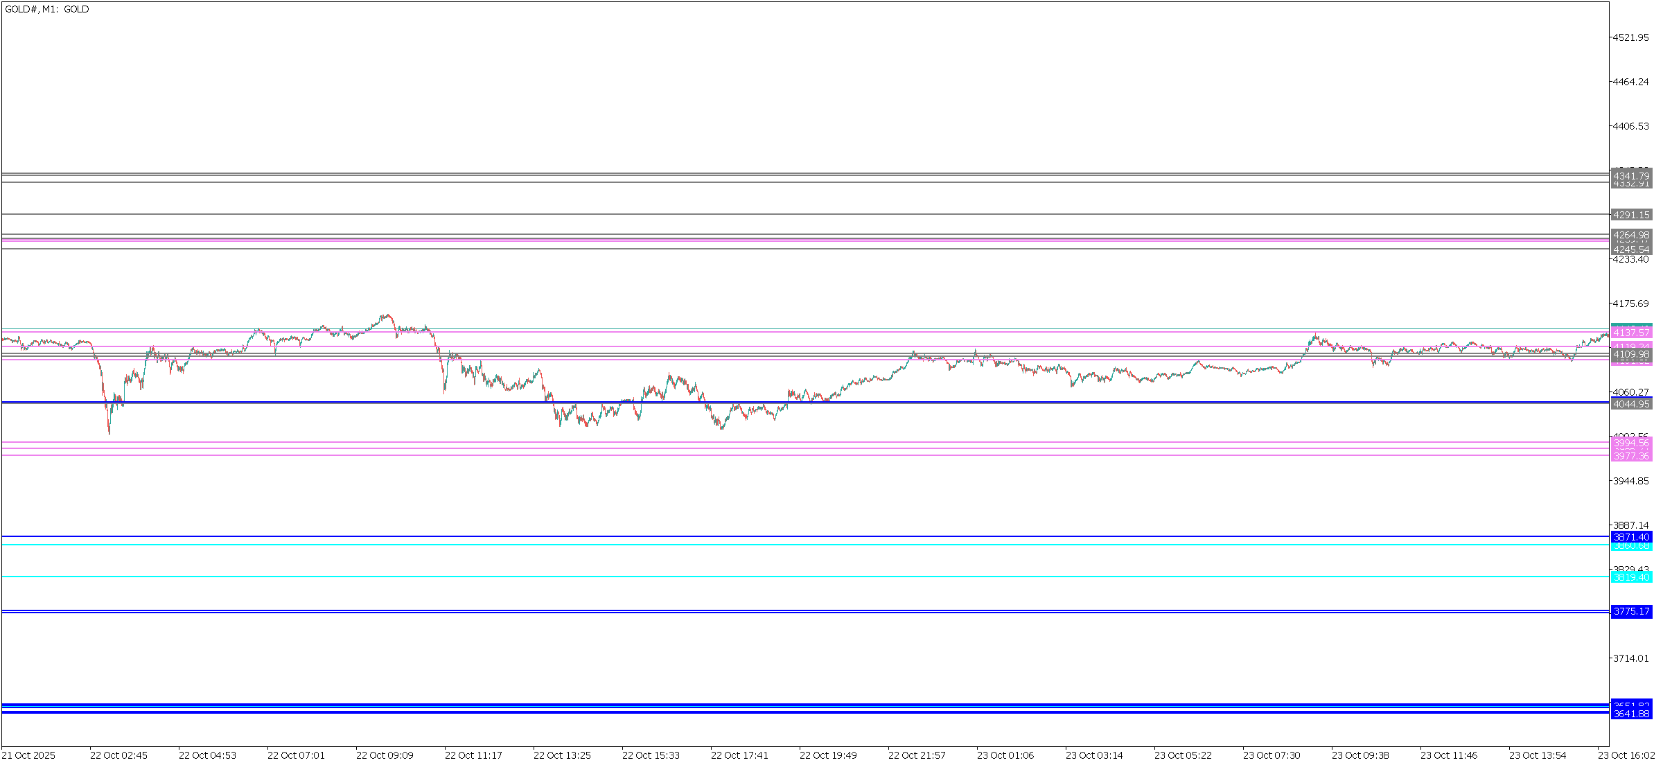
Task: Click the cyan 3819.40 price label
Action: [x=1631, y=577]
